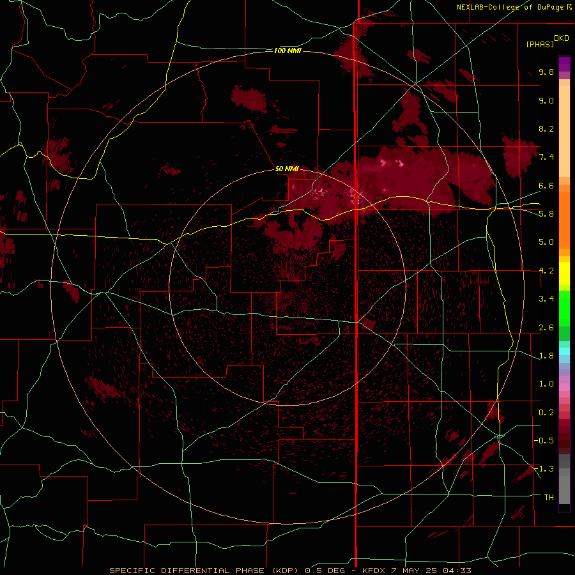Pick the purple top segment of color bar
This screenshot has width=575, height=575.
[564, 64]
